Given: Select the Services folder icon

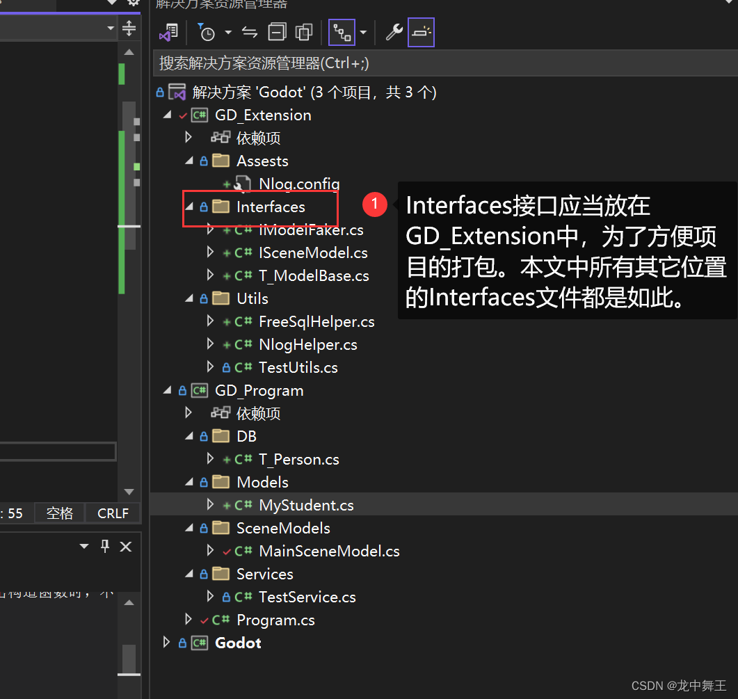Looking at the screenshot, I should [x=220, y=574].
